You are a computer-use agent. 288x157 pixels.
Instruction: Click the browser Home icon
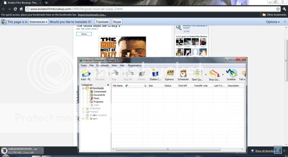(21, 9)
